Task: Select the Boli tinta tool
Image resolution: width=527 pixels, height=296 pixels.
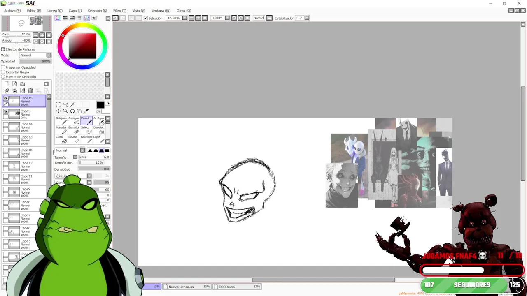Action: [86, 139]
